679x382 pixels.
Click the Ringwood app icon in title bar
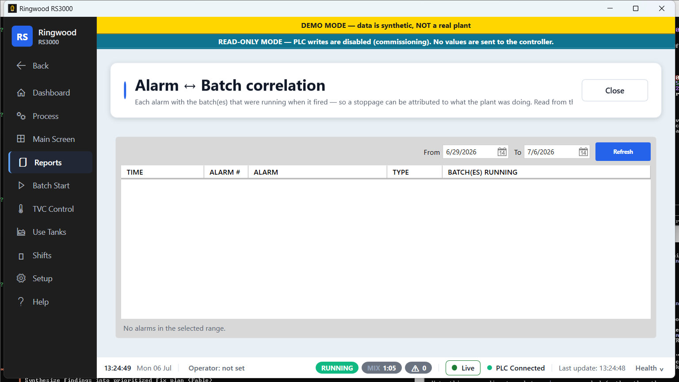tap(12, 8)
